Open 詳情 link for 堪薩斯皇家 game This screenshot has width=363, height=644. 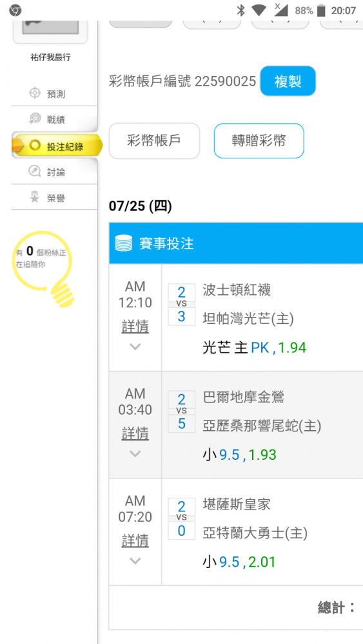135,541
